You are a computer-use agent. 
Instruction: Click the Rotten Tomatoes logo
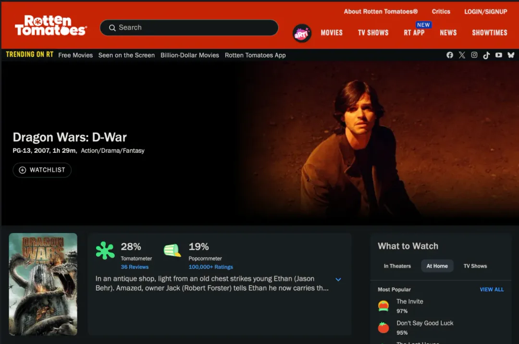tap(50, 25)
